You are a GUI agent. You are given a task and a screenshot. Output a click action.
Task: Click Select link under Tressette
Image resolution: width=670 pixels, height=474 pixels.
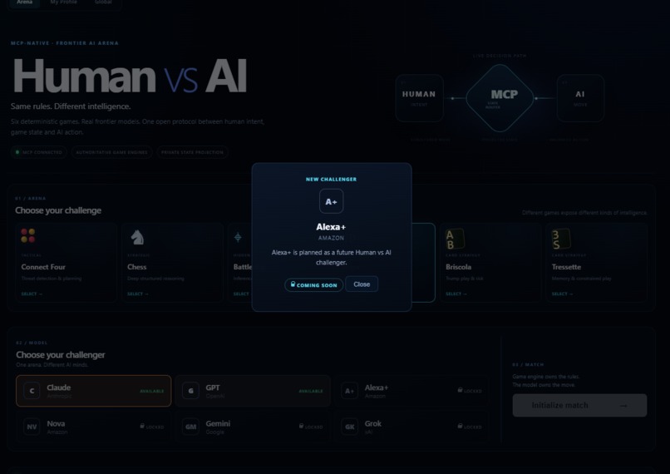tap(562, 294)
